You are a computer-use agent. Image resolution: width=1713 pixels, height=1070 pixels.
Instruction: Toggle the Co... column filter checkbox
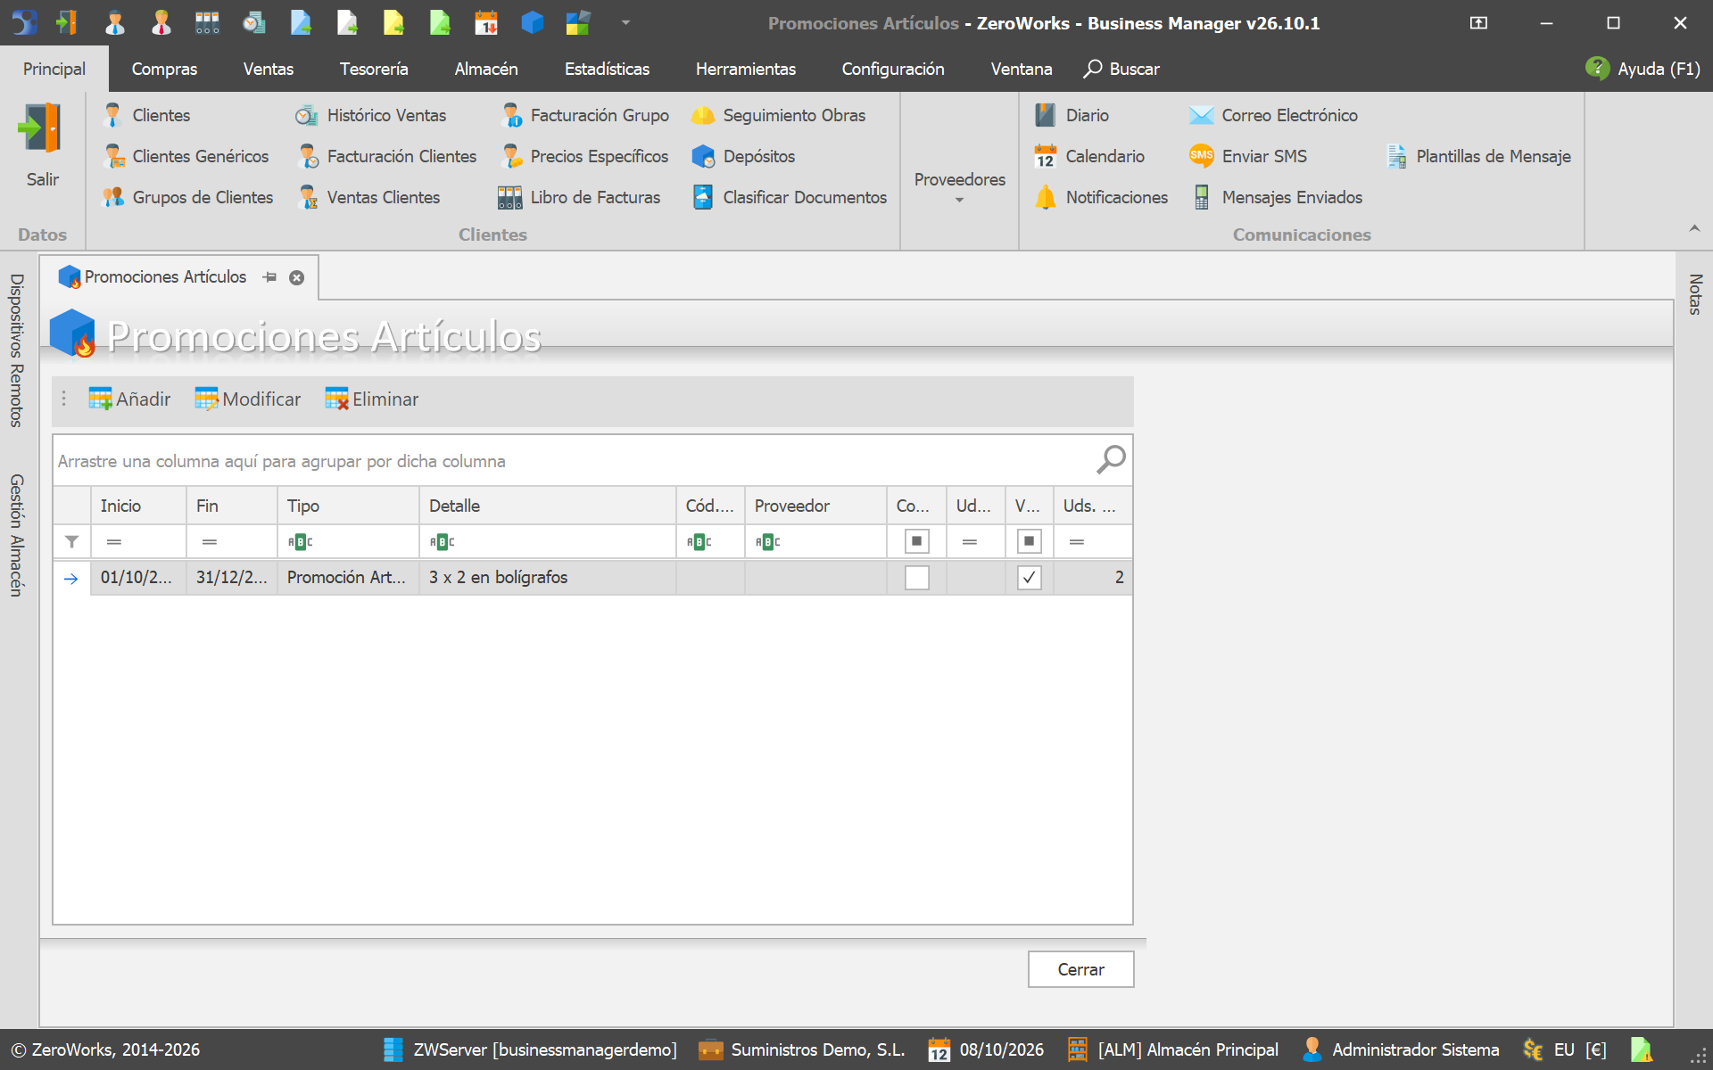click(916, 541)
